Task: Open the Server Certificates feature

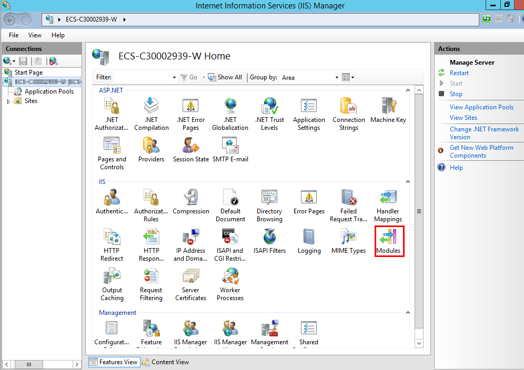Action: point(190,284)
